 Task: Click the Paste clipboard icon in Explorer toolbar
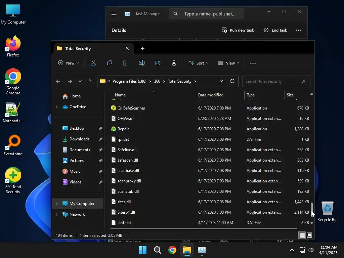tap(126, 63)
